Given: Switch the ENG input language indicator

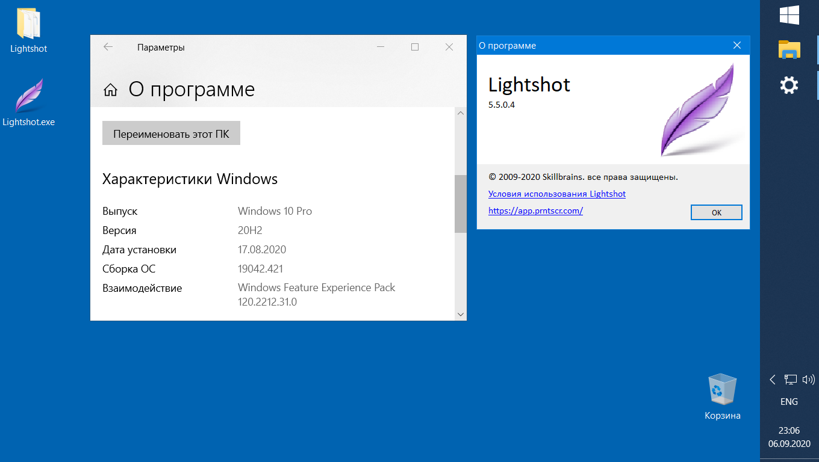Looking at the screenshot, I should (x=789, y=402).
